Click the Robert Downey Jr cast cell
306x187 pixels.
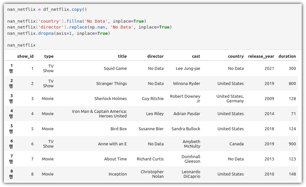[185, 99]
